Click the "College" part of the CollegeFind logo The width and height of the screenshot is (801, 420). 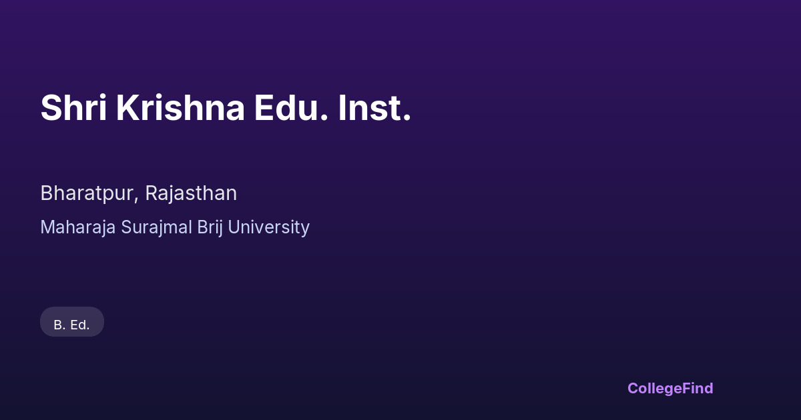[653, 388]
